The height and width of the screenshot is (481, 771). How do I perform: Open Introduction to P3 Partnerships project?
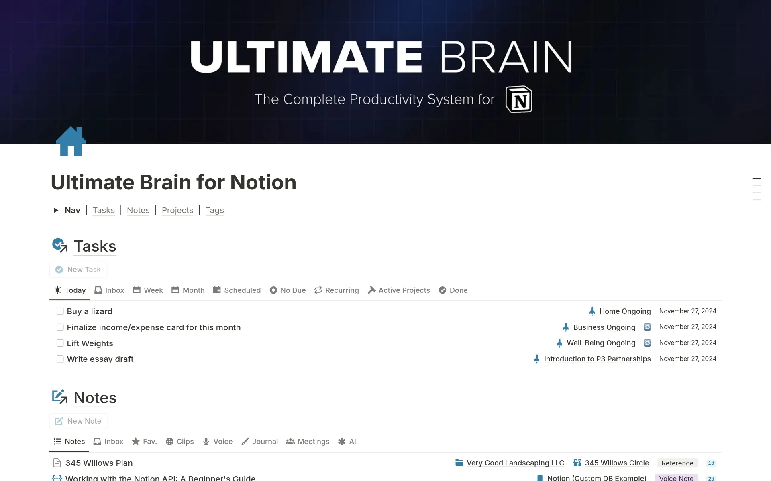[597, 359]
